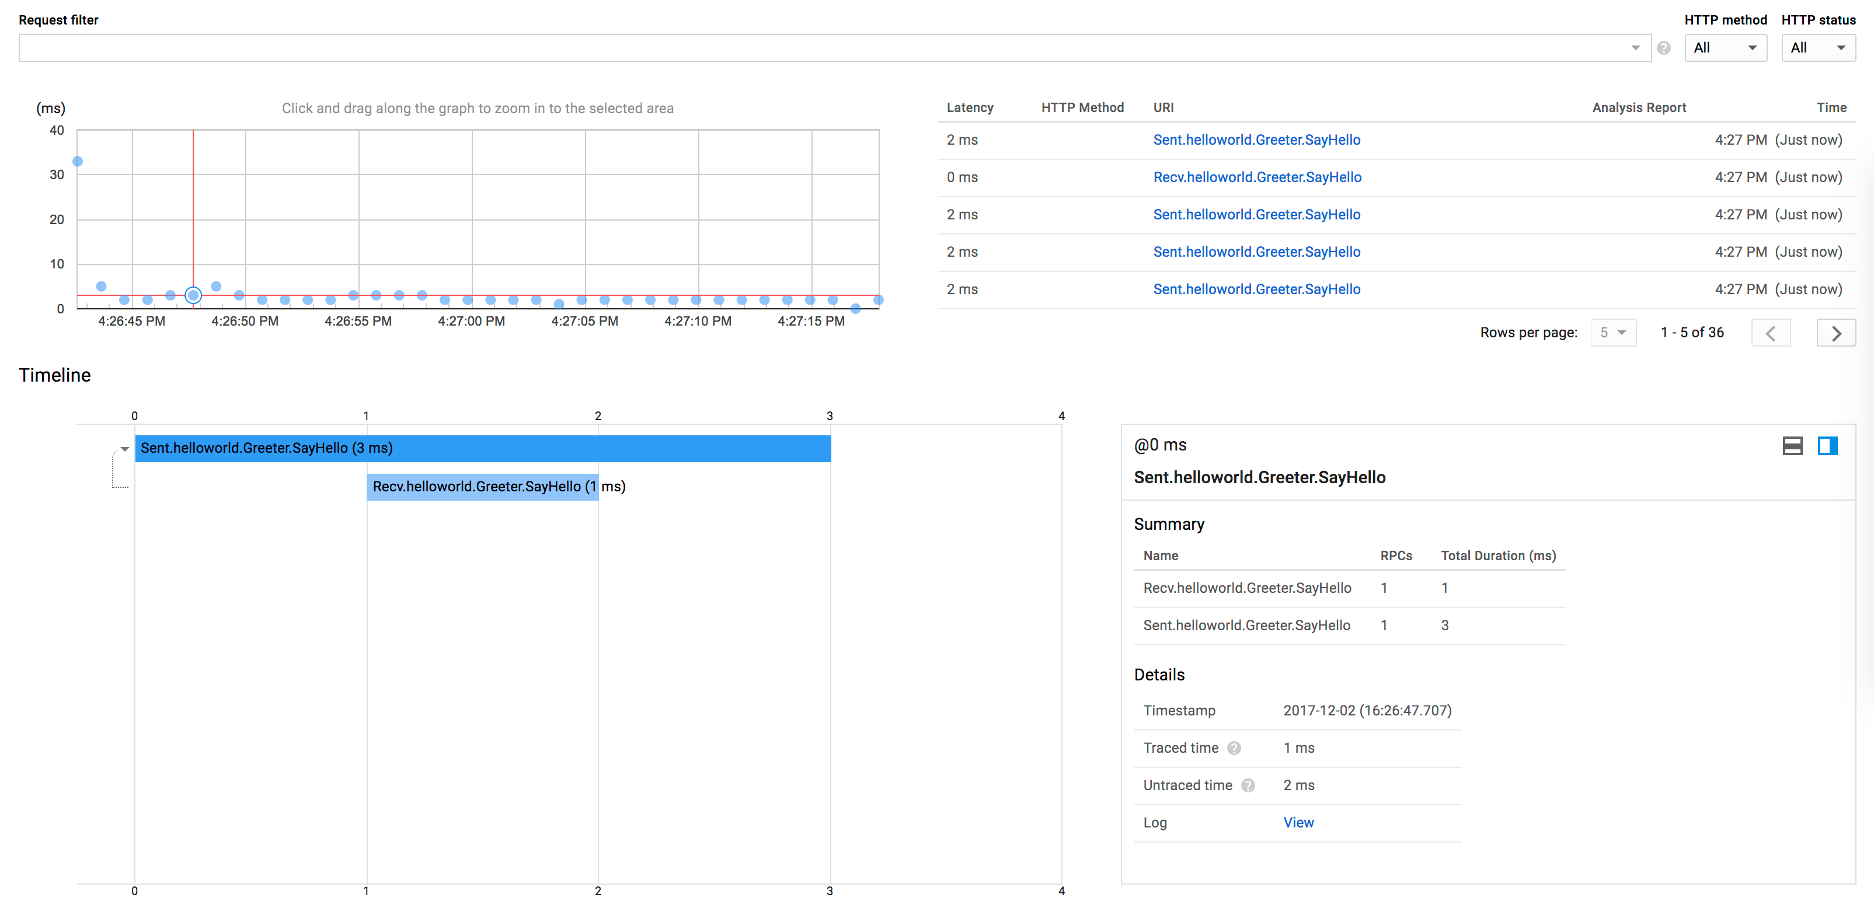Open the HTTP method dropdown

1725,48
